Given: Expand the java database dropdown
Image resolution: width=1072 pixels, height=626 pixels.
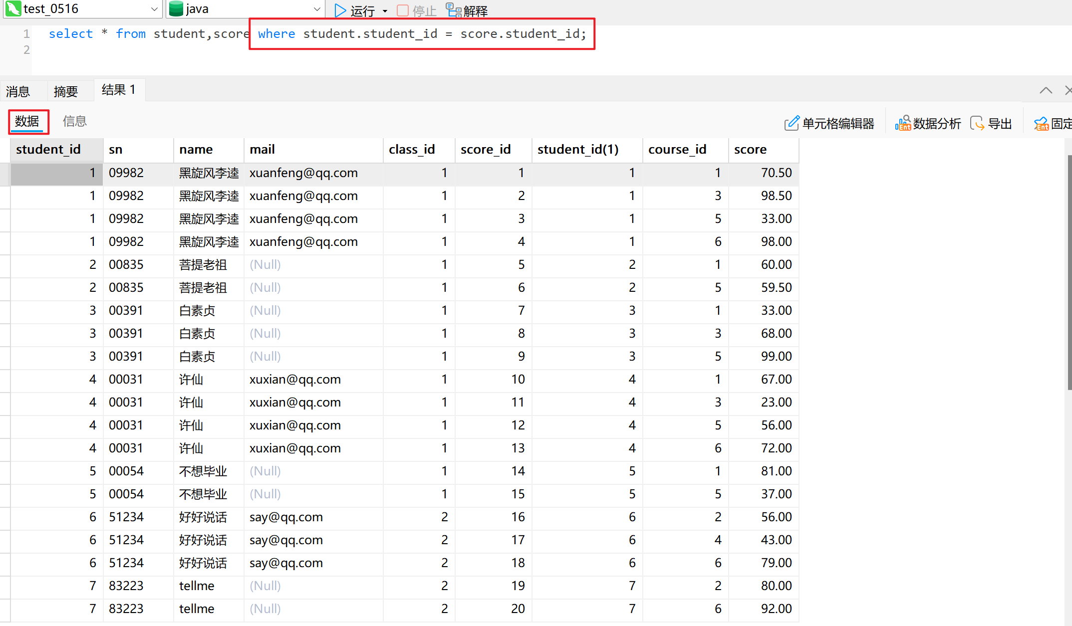Looking at the screenshot, I should coord(317,9).
